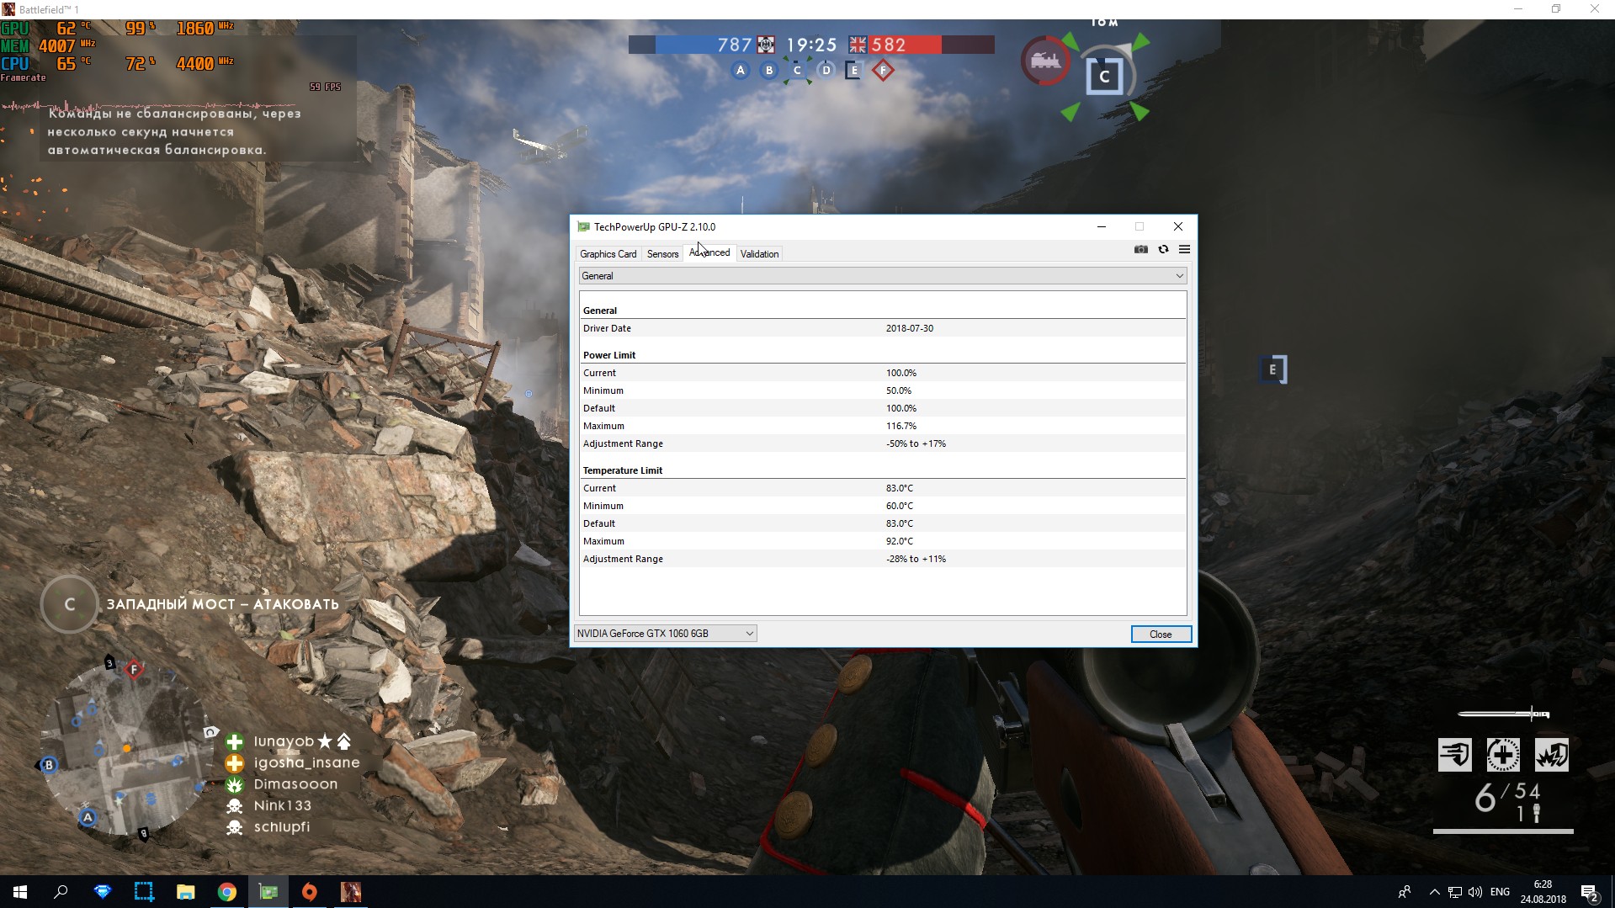Click the red team score 582
Viewport: 1615px width, 908px height.
coord(889,45)
